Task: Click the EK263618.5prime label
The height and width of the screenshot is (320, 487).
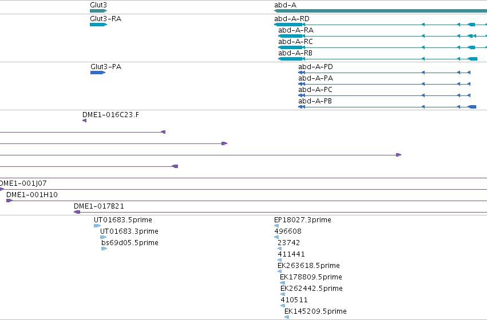Action: coord(308,265)
